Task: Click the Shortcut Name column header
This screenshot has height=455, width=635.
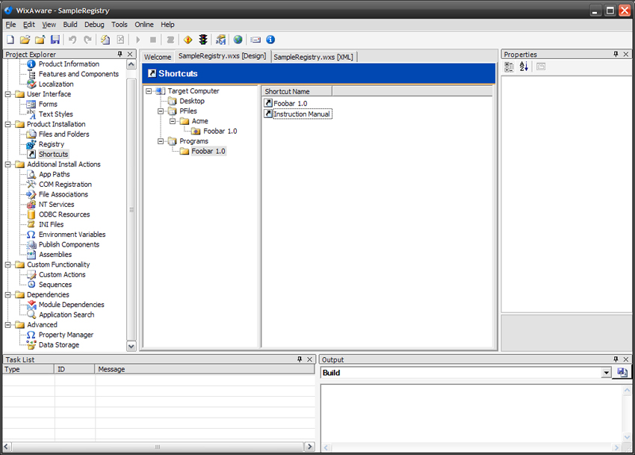Action: (297, 92)
